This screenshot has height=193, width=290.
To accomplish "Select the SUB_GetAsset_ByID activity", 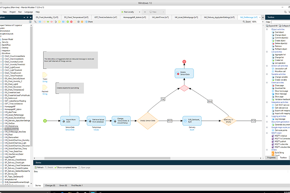I will tap(192, 121).
